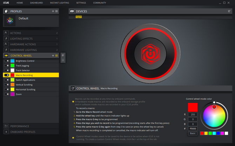Toggle the Switch Applications mode switch

(x=7, y=80)
